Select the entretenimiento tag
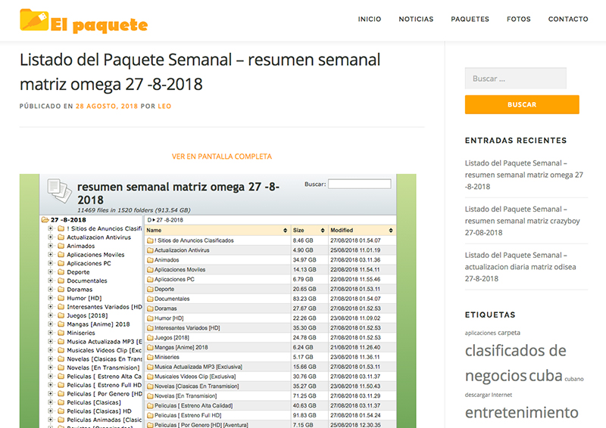The width and height of the screenshot is (606, 428). 521,413
